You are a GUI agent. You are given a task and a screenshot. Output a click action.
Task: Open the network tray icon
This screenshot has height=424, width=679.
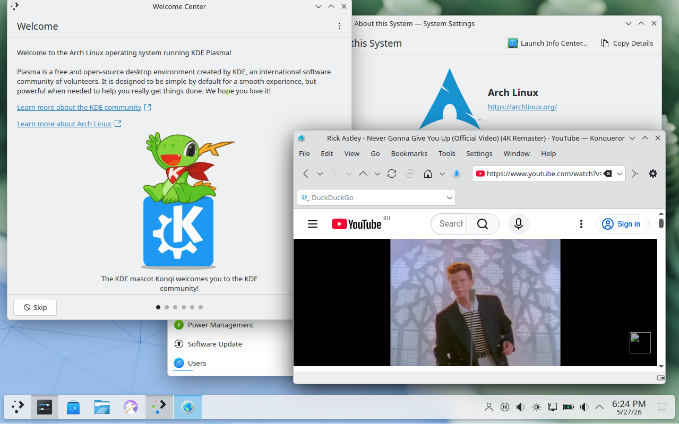[553, 407]
